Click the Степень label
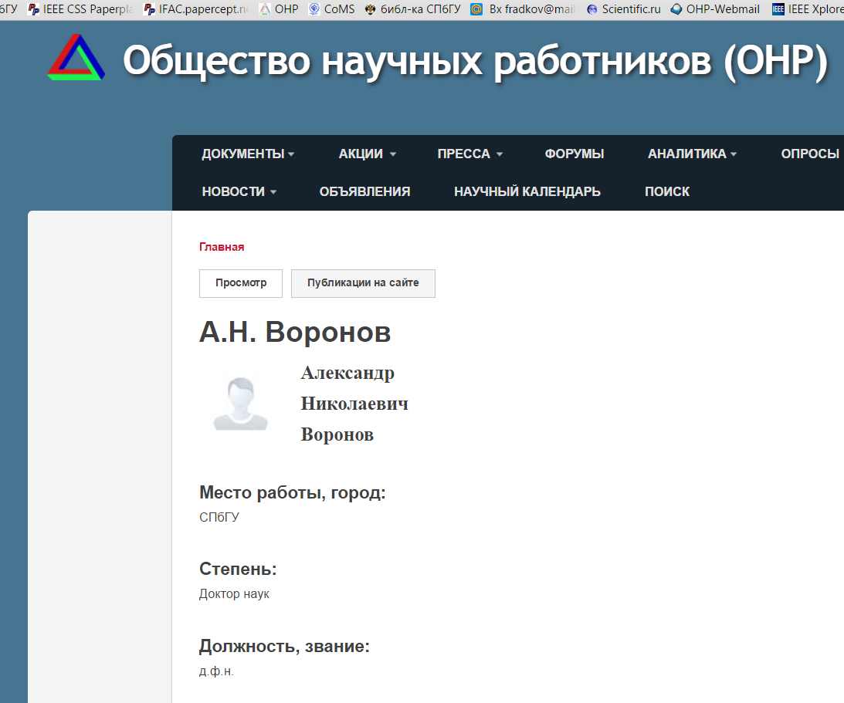Viewport: 844px width, 703px height. [238, 569]
